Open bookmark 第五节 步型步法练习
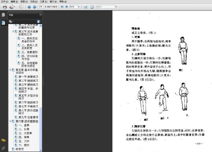 pos(28,97)
